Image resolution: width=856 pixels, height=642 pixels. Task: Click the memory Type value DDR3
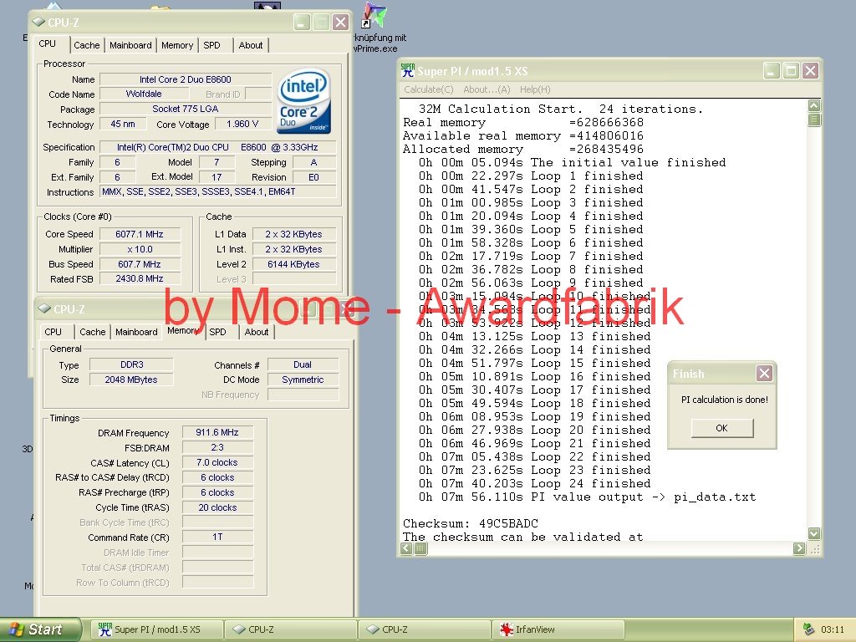pos(131,364)
